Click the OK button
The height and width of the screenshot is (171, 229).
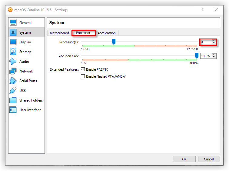pos(184,159)
